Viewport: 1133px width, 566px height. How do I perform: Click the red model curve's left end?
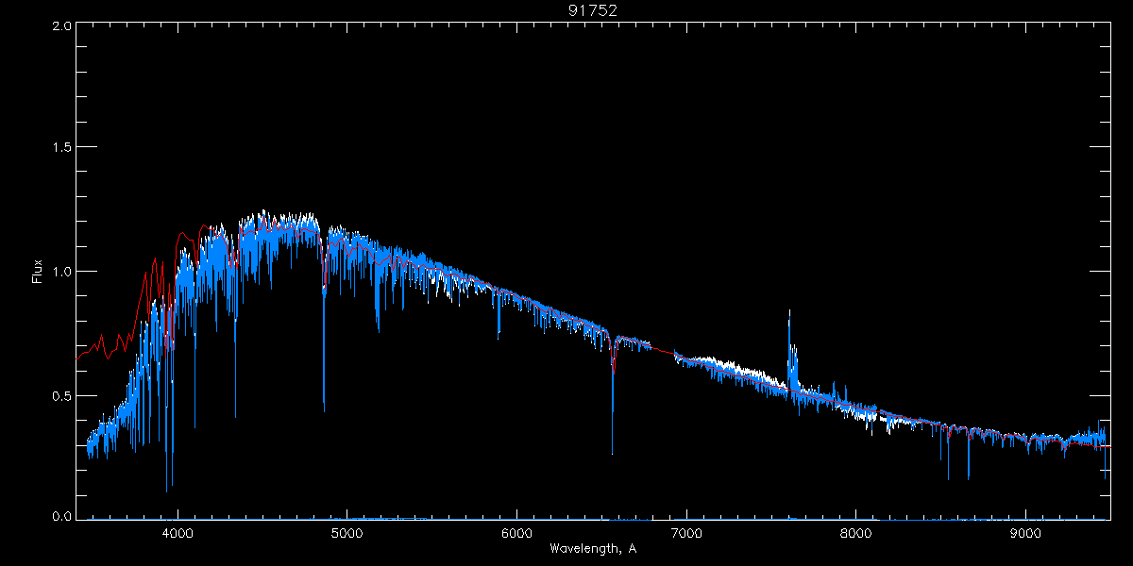pyautogui.click(x=77, y=358)
